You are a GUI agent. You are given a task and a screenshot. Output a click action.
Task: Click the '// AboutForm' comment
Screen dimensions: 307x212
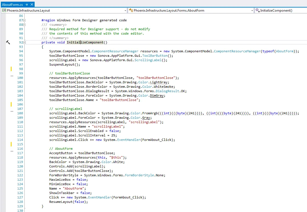click(x=61, y=149)
